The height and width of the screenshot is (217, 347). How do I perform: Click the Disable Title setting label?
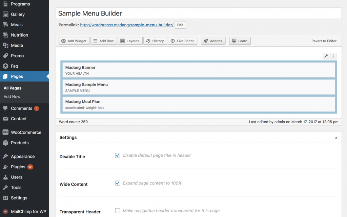point(72,156)
